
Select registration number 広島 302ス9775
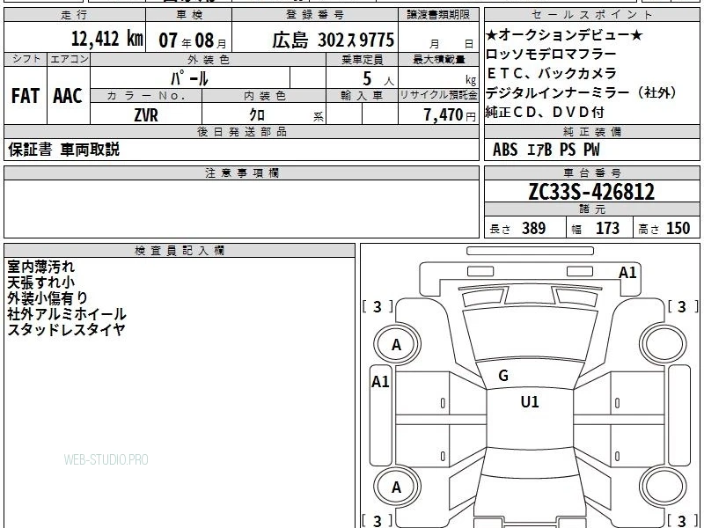[x=333, y=40]
